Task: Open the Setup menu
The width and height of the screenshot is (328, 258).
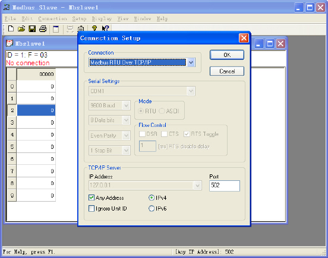Action: pos(79,18)
